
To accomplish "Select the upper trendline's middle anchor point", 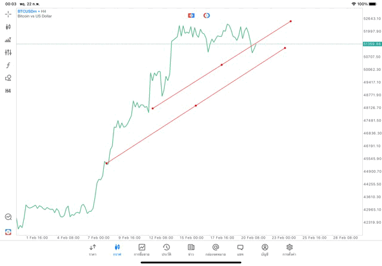I will [222, 65].
